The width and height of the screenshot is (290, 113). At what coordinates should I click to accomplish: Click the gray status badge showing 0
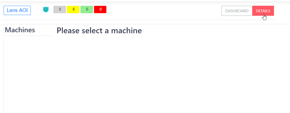[x=60, y=9]
